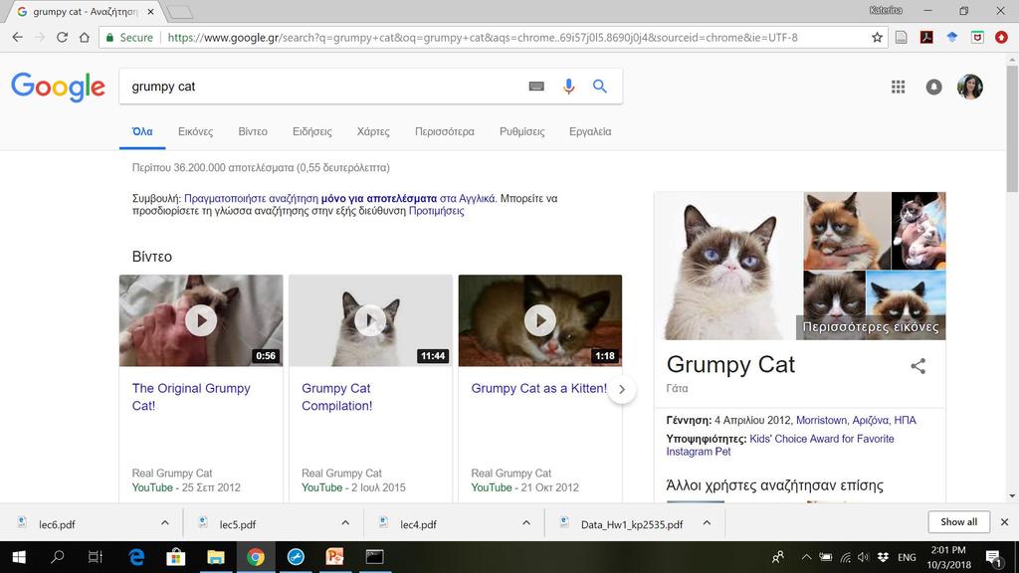Open lec6.pdf from downloads bar
This screenshot has width=1019, height=573.
(x=57, y=524)
